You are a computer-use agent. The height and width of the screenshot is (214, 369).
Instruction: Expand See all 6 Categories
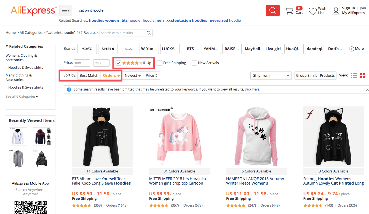[x=22, y=96]
